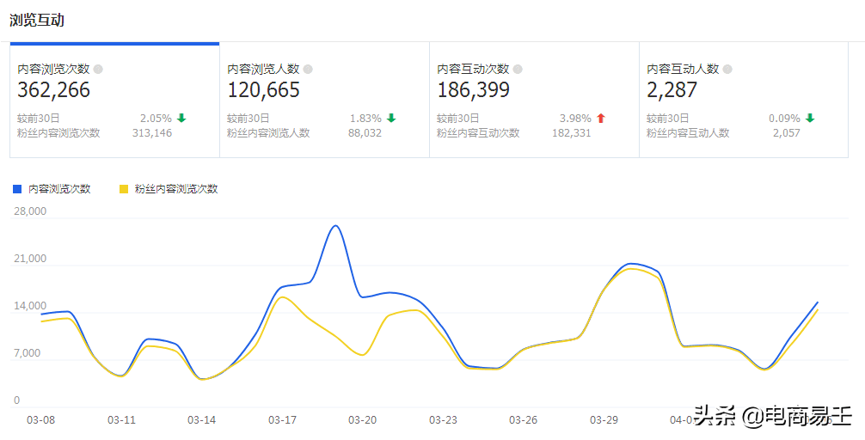The height and width of the screenshot is (440, 865).
Task: Click the 186,399 value
Action: (x=473, y=90)
